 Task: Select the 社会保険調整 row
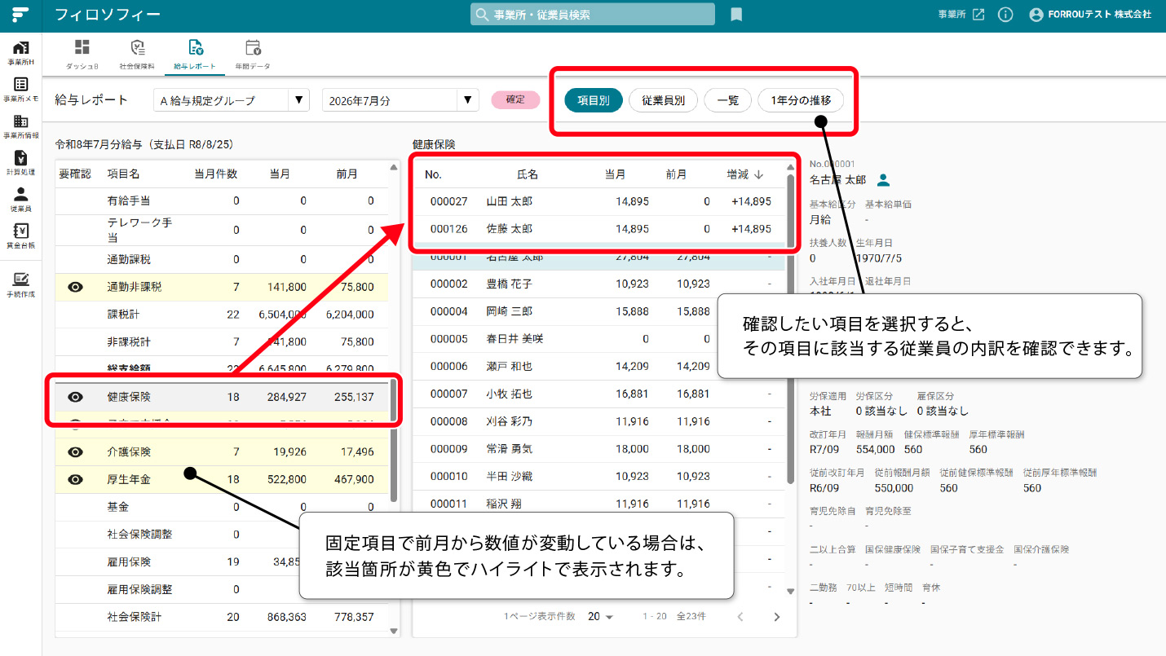[222, 535]
